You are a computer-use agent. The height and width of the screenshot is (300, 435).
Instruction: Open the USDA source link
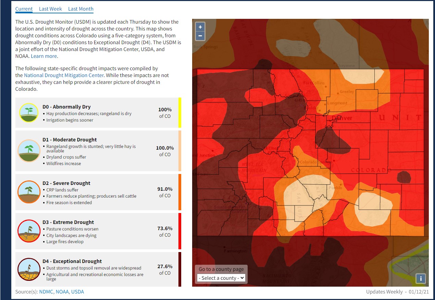[x=78, y=292]
